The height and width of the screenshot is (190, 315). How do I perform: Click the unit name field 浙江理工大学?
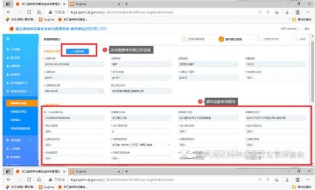pos(141,118)
